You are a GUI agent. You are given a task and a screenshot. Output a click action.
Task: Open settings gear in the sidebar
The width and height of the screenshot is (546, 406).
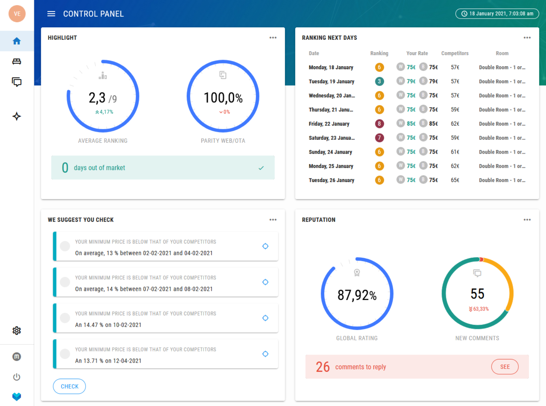(x=17, y=331)
